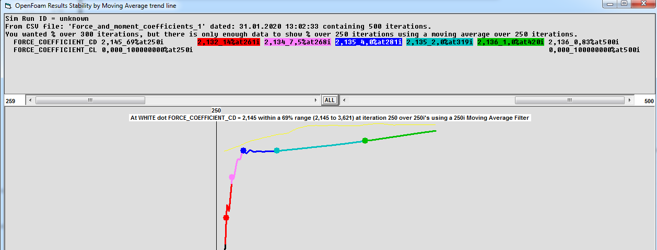Click the ALL button between the scrollbars

pos(330,100)
